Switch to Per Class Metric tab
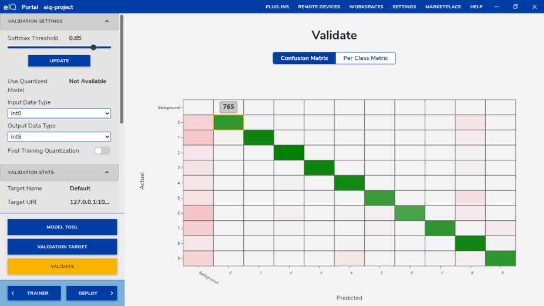 tap(365, 58)
